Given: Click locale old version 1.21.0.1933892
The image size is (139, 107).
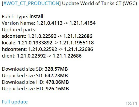Looking at the screenshot, I should pyautogui.click(x=35, y=43).
